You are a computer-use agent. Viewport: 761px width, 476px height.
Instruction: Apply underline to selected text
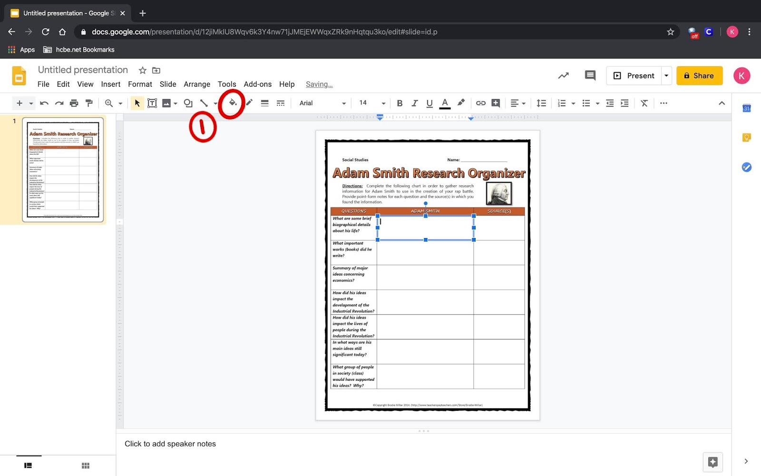tap(429, 103)
